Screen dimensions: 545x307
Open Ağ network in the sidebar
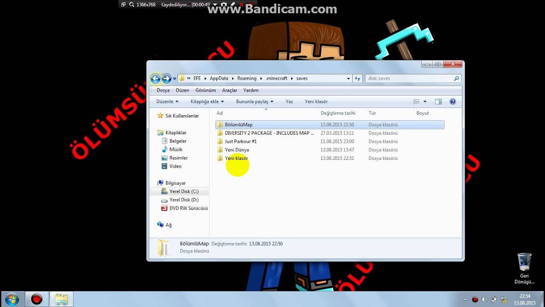168,225
